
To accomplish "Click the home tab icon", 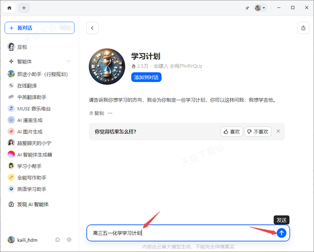I will [x=9, y=8].
